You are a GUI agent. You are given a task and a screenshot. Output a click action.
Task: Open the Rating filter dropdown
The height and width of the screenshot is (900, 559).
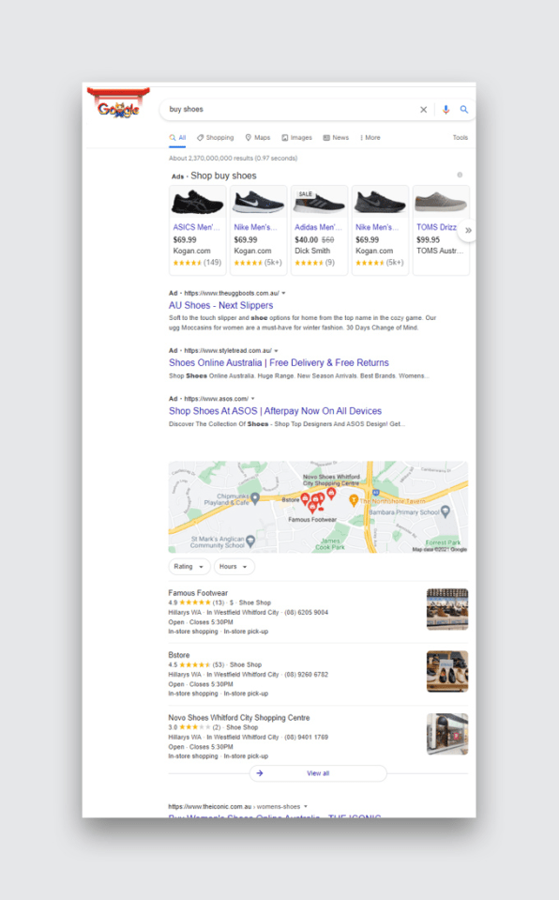click(x=189, y=567)
